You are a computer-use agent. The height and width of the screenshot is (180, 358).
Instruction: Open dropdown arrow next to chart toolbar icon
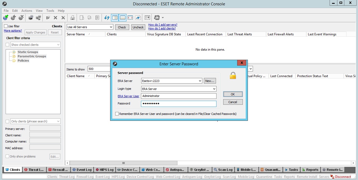click(163, 18)
